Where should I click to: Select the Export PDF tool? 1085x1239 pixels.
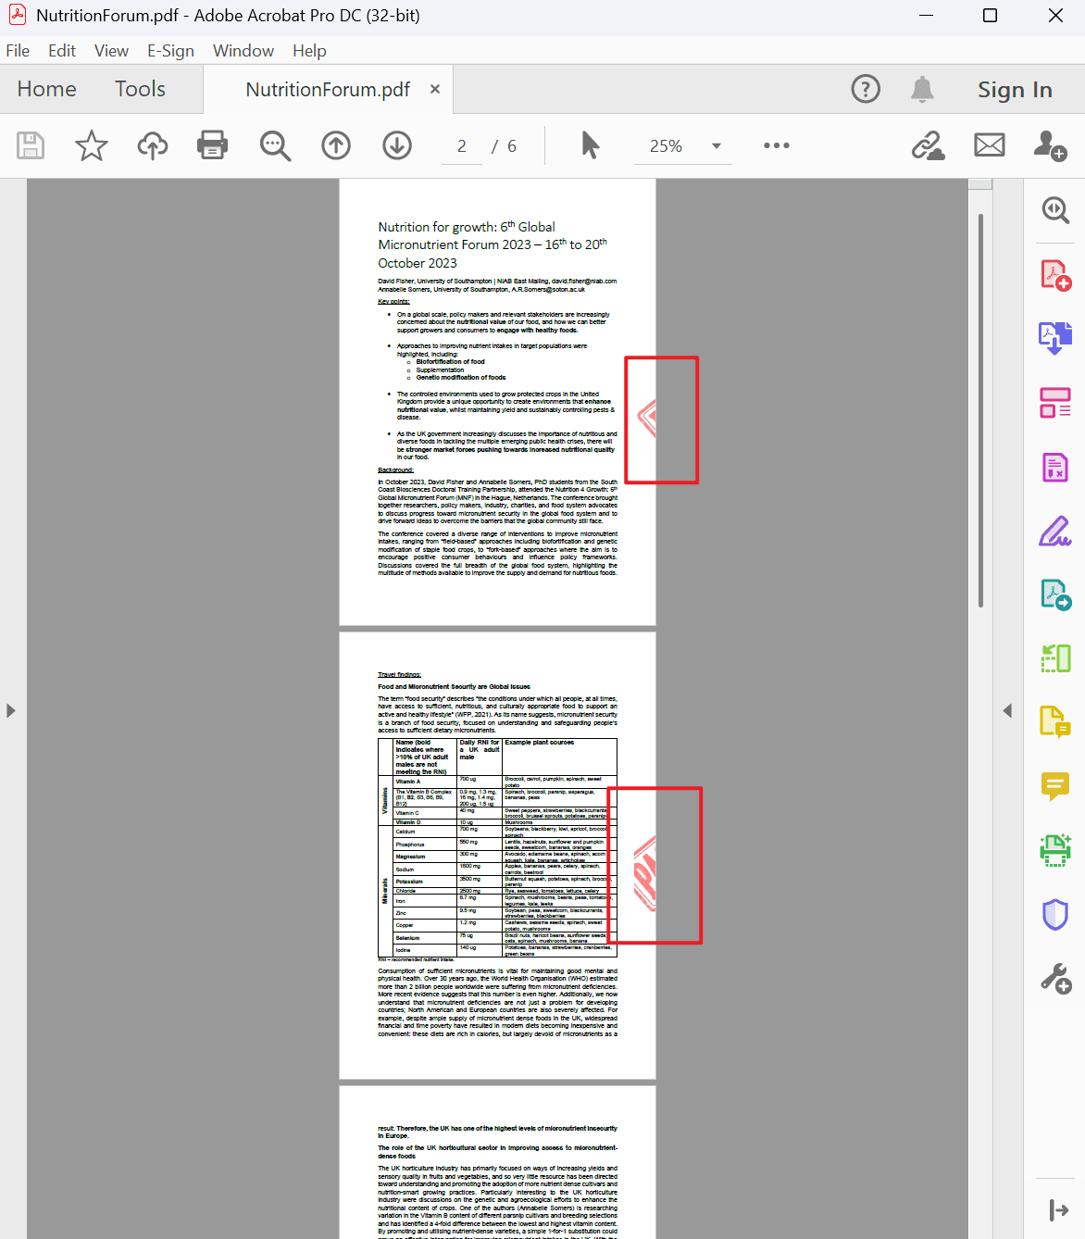point(1055,337)
